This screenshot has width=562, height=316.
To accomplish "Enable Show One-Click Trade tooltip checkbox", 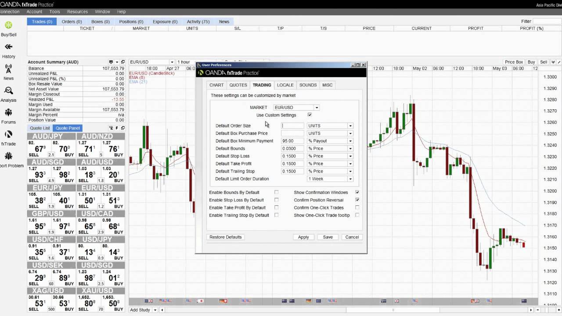I will pos(357,215).
